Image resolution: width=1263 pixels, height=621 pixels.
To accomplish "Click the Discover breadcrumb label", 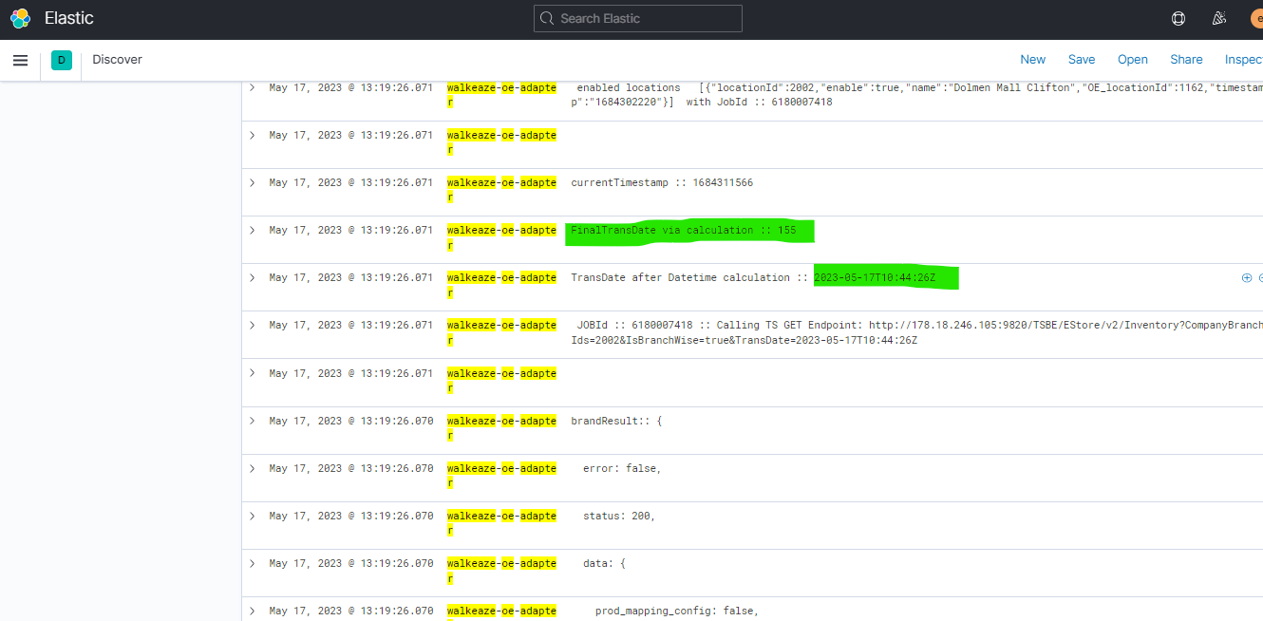I will tap(117, 60).
